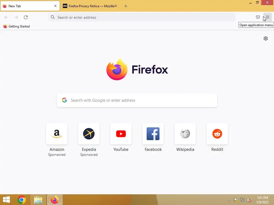Open File Explorer from the taskbar

tap(38, 200)
